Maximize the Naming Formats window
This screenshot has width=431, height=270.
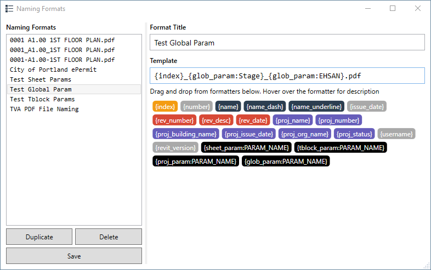click(x=393, y=9)
